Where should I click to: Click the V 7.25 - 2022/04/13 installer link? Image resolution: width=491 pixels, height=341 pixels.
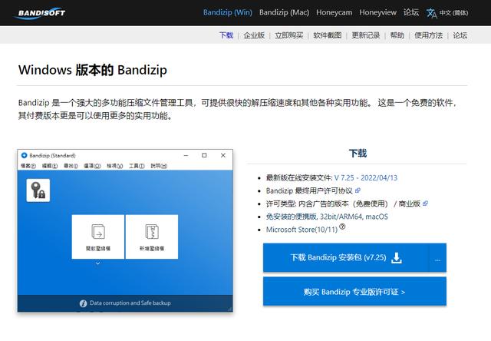[x=366, y=177]
